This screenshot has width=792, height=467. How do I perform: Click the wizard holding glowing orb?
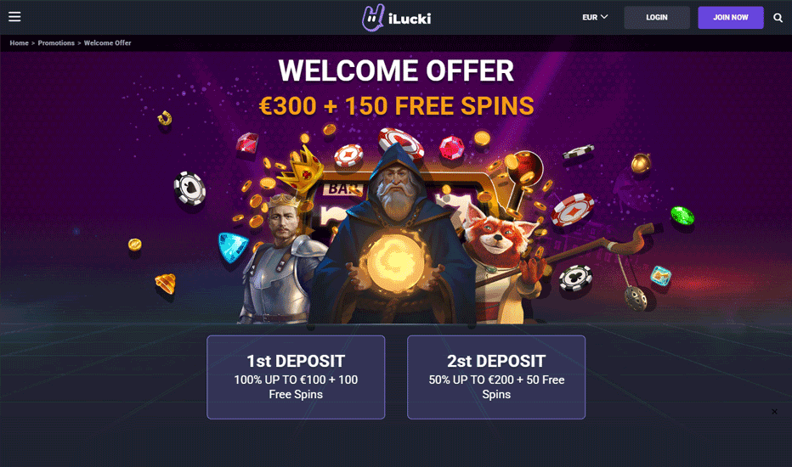click(397, 237)
